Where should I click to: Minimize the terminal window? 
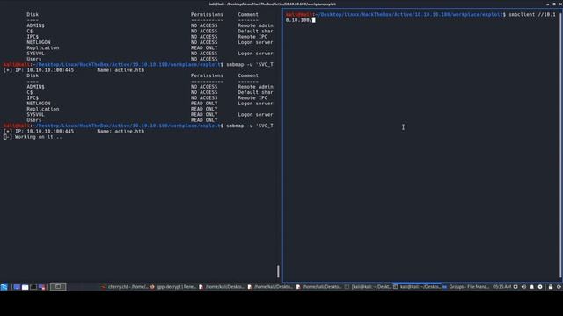coord(547,4)
